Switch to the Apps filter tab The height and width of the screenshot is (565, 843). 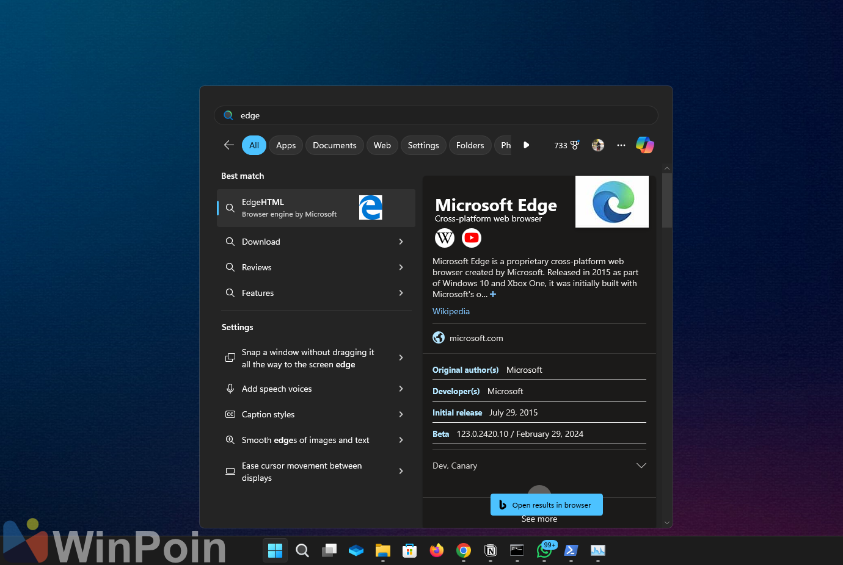[285, 145]
